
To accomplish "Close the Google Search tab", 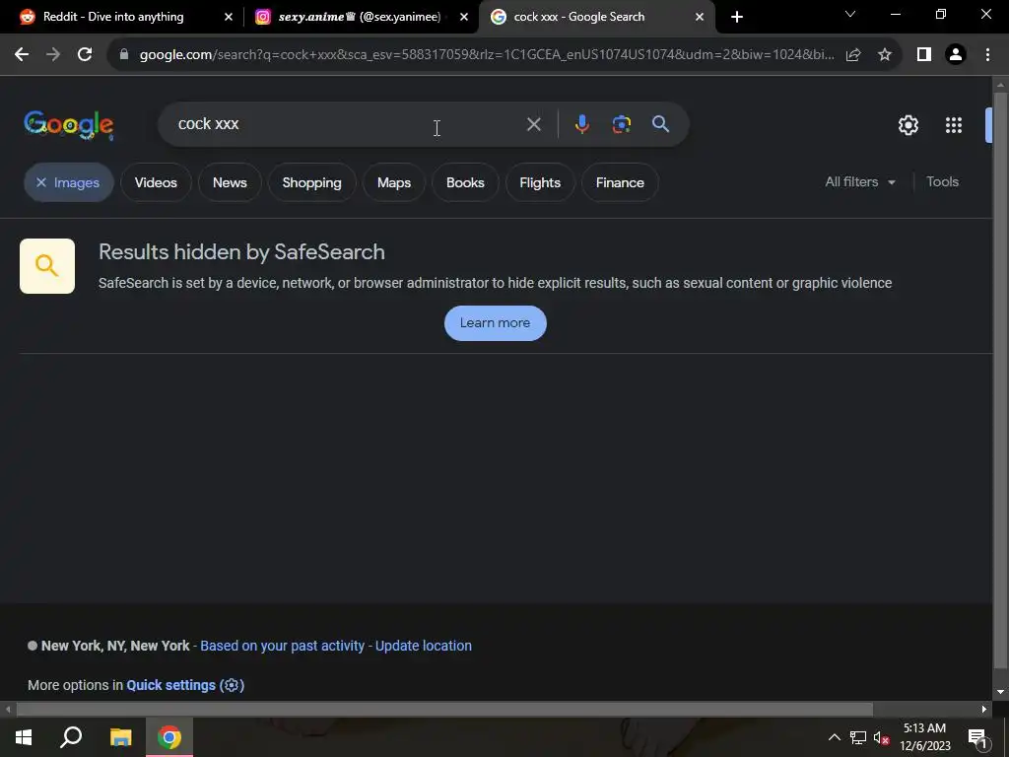I will (x=700, y=17).
